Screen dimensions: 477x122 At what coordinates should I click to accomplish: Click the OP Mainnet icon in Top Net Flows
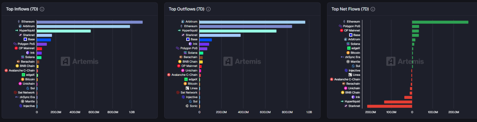pyautogui.click(x=342, y=30)
